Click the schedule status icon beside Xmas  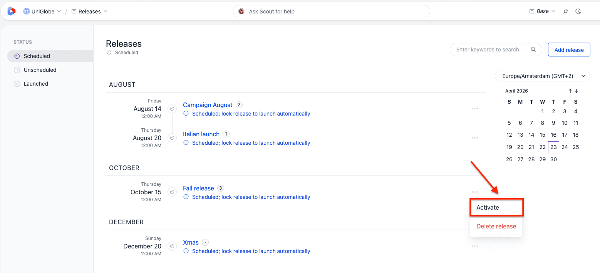pyautogui.click(x=172, y=246)
